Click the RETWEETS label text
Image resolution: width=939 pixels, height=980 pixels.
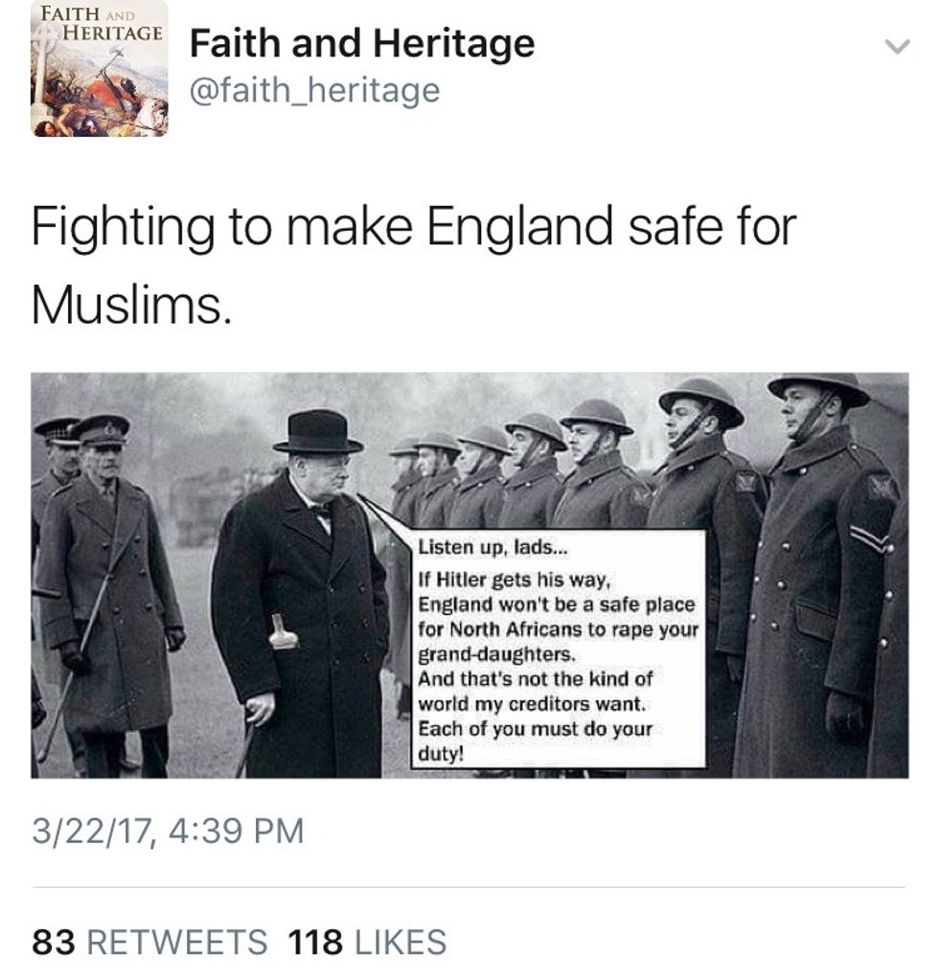177,942
